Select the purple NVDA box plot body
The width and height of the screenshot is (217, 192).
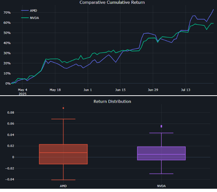[x=161, y=153]
